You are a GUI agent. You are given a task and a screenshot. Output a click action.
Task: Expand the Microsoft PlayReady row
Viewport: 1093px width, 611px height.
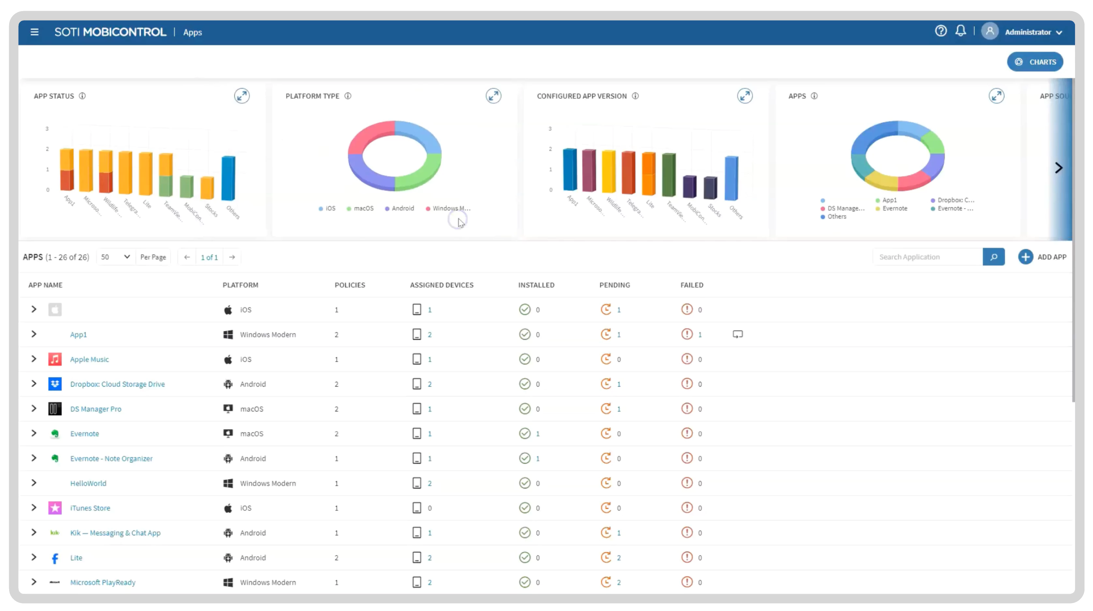click(34, 582)
